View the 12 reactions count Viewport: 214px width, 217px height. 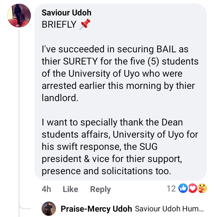[x=171, y=188]
